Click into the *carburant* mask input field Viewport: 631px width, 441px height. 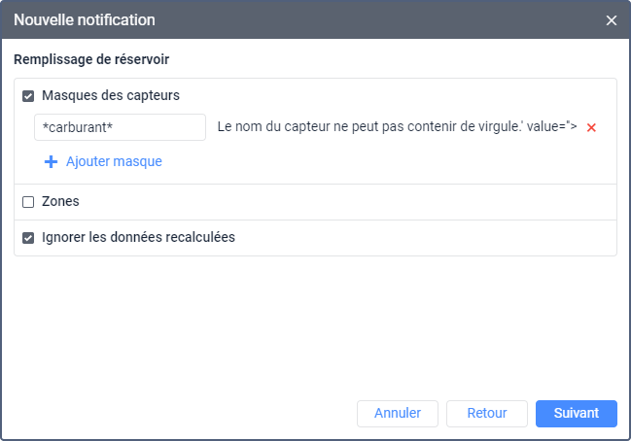[x=120, y=127]
